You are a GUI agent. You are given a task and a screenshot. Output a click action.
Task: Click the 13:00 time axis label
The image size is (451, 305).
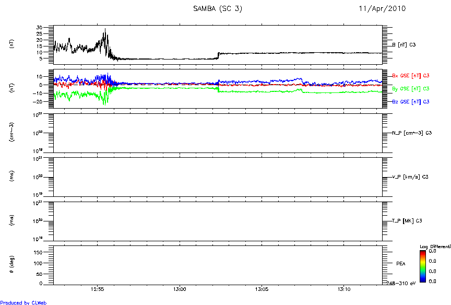coord(180,289)
